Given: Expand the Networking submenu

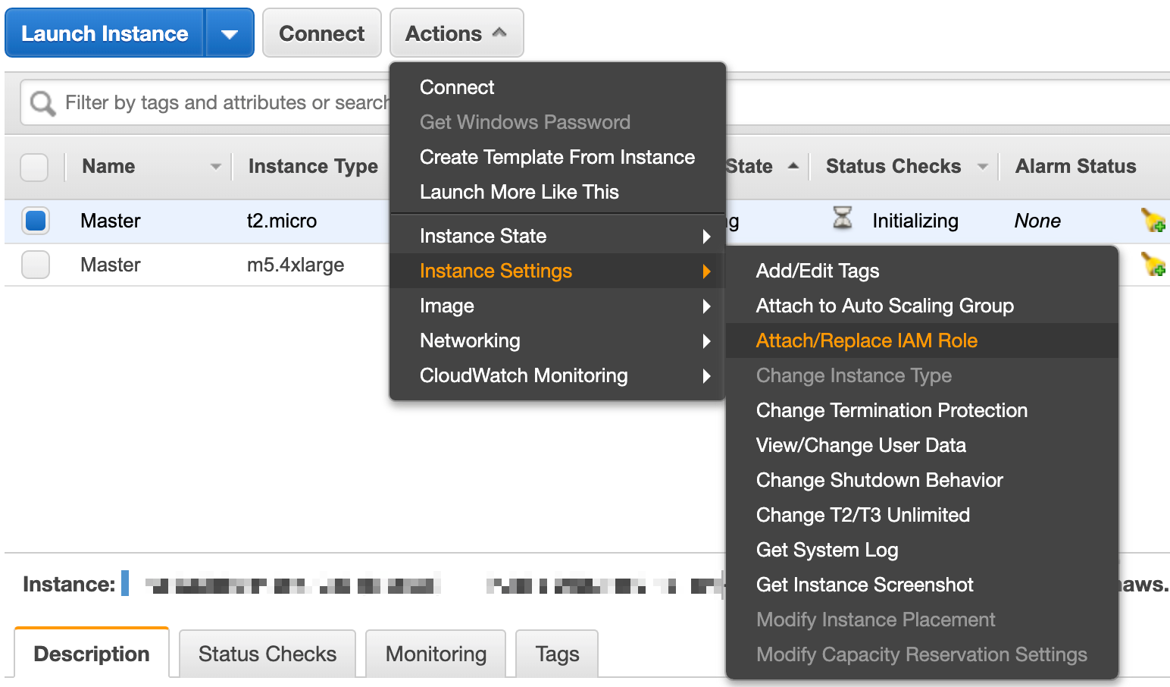Looking at the screenshot, I should click(x=558, y=340).
